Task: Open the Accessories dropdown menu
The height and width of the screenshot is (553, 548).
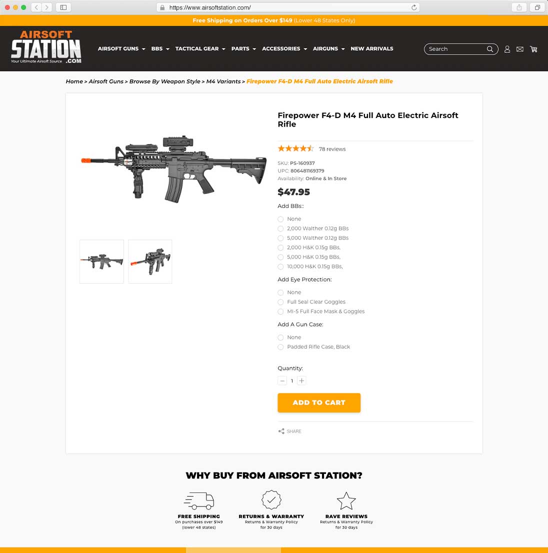Action: click(284, 48)
